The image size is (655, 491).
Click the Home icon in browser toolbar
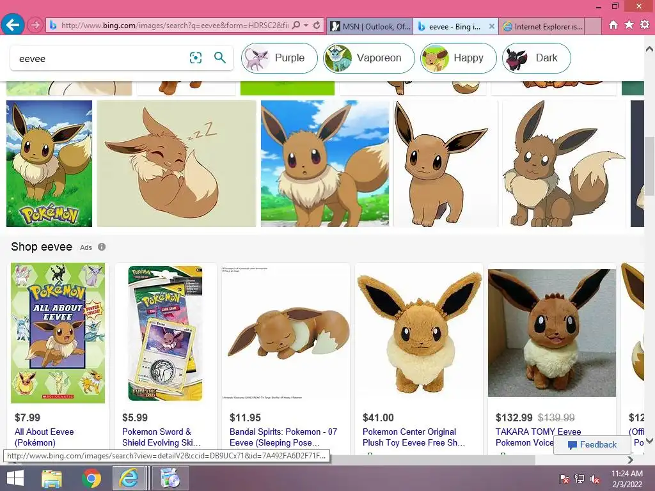pyautogui.click(x=613, y=25)
